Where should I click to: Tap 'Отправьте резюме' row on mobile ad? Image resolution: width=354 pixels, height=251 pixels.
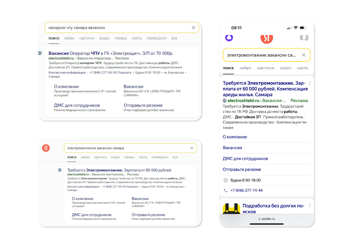(267, 169)
